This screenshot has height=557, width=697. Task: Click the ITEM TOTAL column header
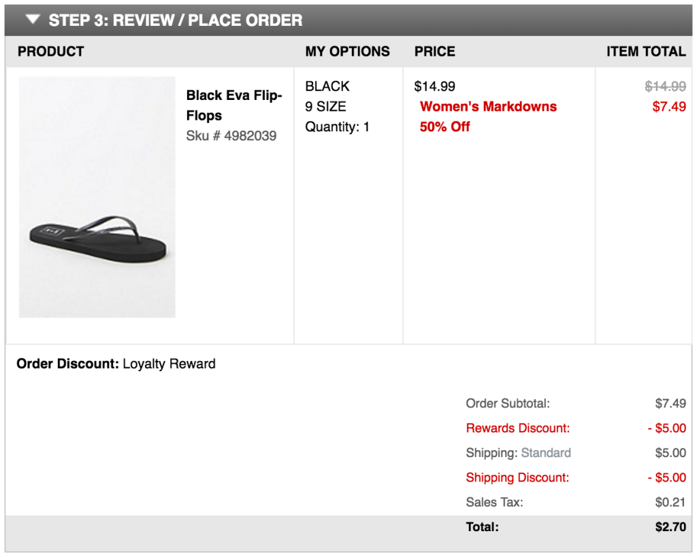tap(646, 52)
